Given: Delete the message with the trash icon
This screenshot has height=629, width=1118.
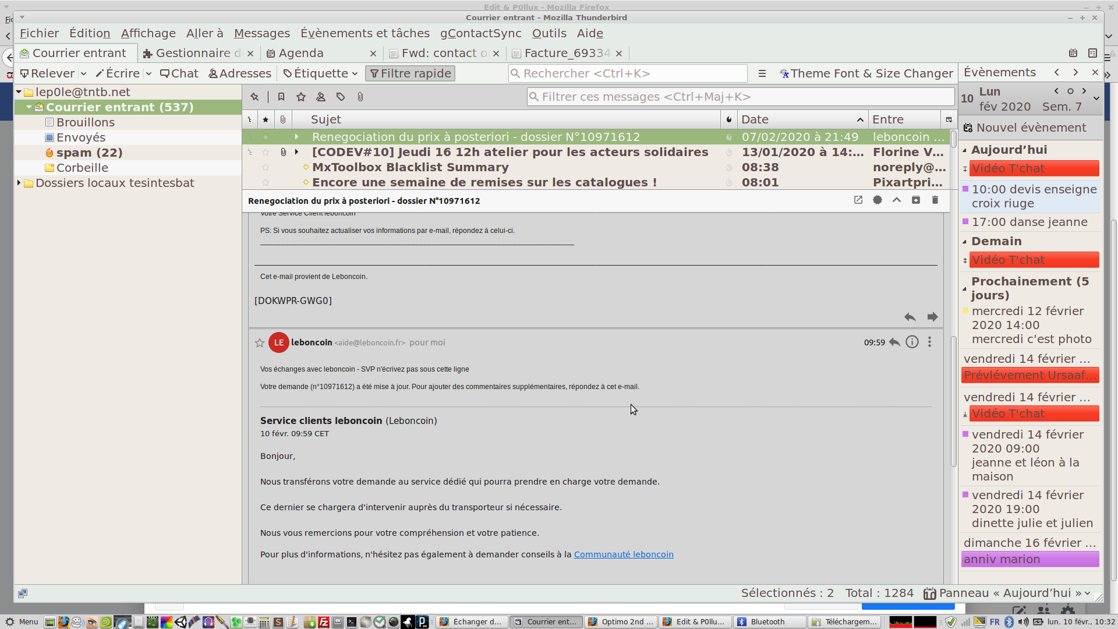Looking at the screenshot, I should tap(935, 200).
